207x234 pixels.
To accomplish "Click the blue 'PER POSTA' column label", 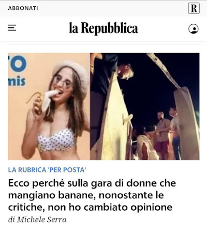I will pos(67,170).
